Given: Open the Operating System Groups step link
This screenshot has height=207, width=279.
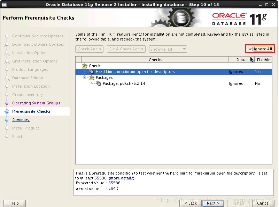Looking at the screenshot, I should pos(36,103).
